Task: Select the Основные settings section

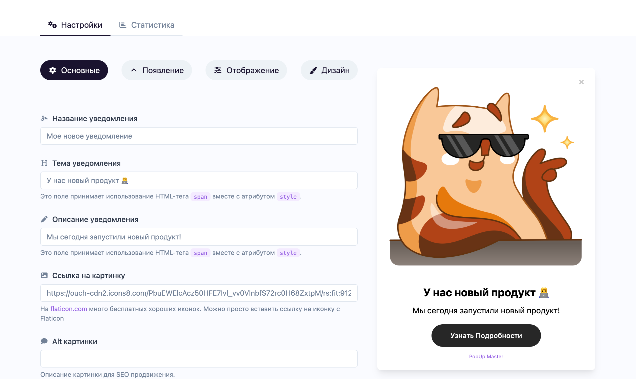Action: click(74, 70)
